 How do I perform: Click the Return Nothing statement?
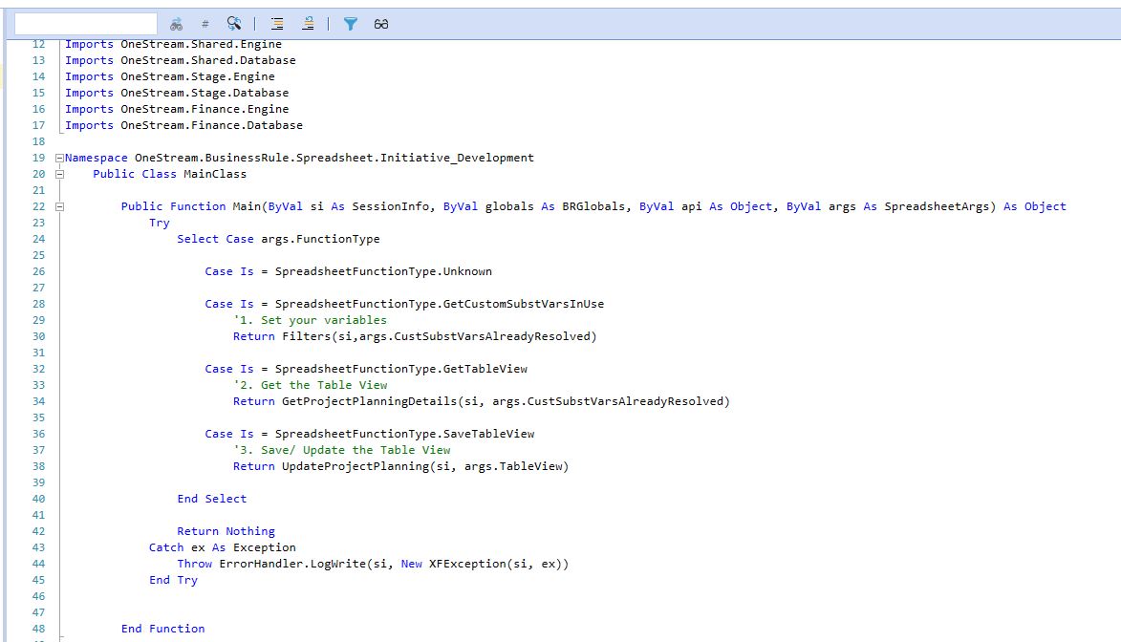coord(226,530)
